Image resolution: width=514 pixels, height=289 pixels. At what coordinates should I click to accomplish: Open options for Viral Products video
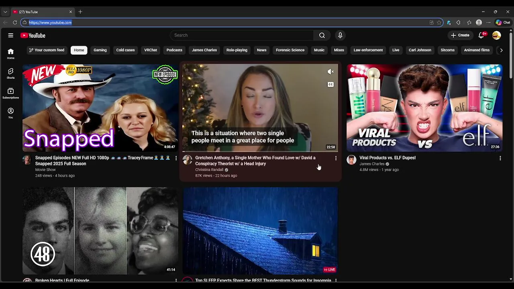coord(500,158)
